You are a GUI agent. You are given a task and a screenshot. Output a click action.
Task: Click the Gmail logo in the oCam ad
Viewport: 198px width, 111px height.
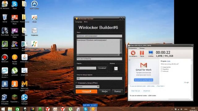click(144, 65)
